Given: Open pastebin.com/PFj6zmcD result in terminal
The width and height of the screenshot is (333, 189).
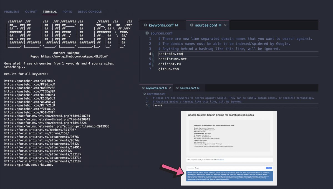Looking at the screenshot, I should click(30, 85).
